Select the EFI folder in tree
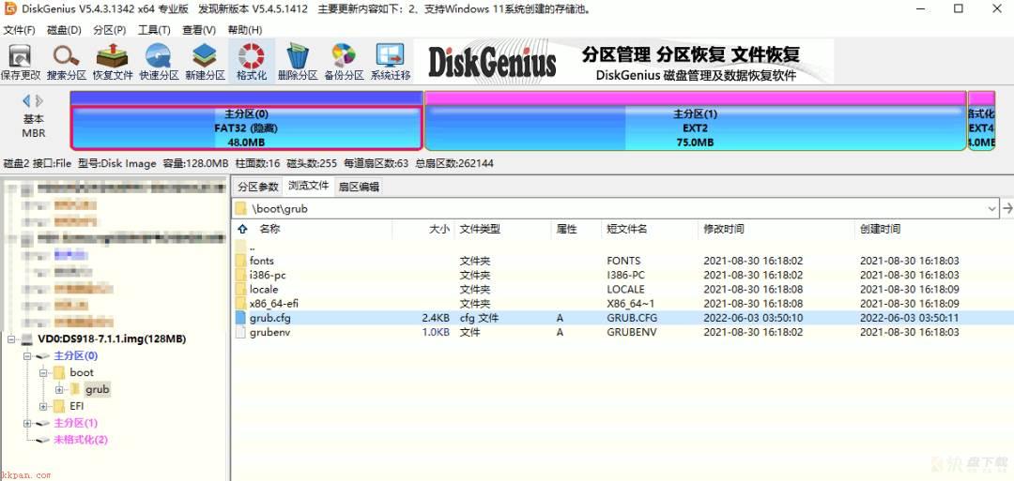 [77, 406]
